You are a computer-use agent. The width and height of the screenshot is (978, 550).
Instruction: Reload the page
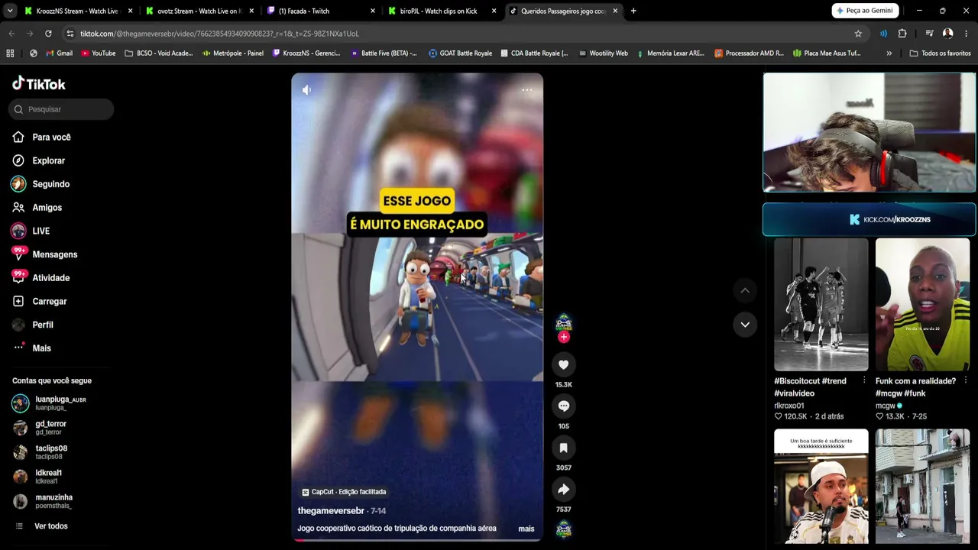(x=48, y=34)
